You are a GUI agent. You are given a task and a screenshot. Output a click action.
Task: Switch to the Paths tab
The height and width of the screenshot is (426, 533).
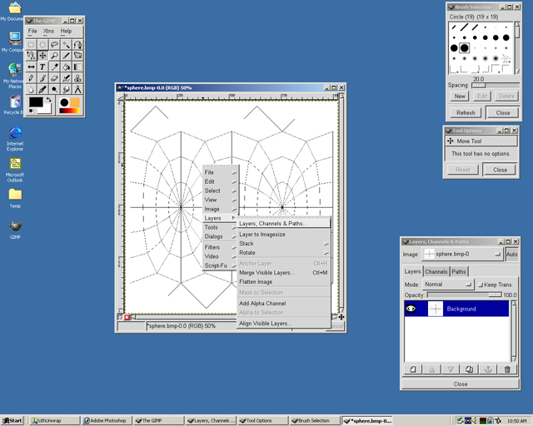pos(459,272)
